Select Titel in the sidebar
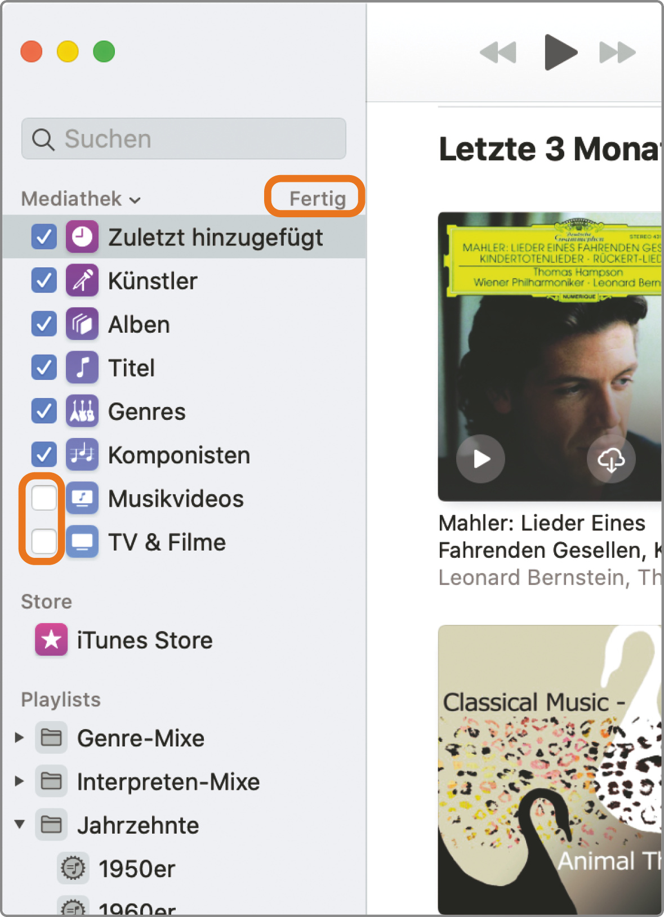This screenshot has width=664, height=917. pos(131,368)
